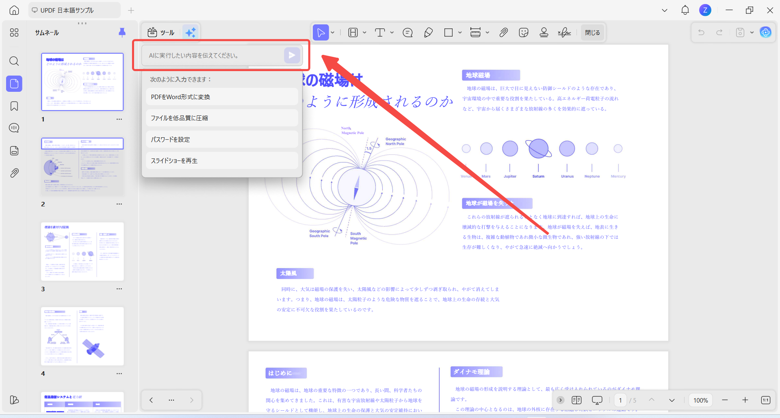The image size is (780, 418).
Task: Open the comments list sidebar icon
Action: 14,128
